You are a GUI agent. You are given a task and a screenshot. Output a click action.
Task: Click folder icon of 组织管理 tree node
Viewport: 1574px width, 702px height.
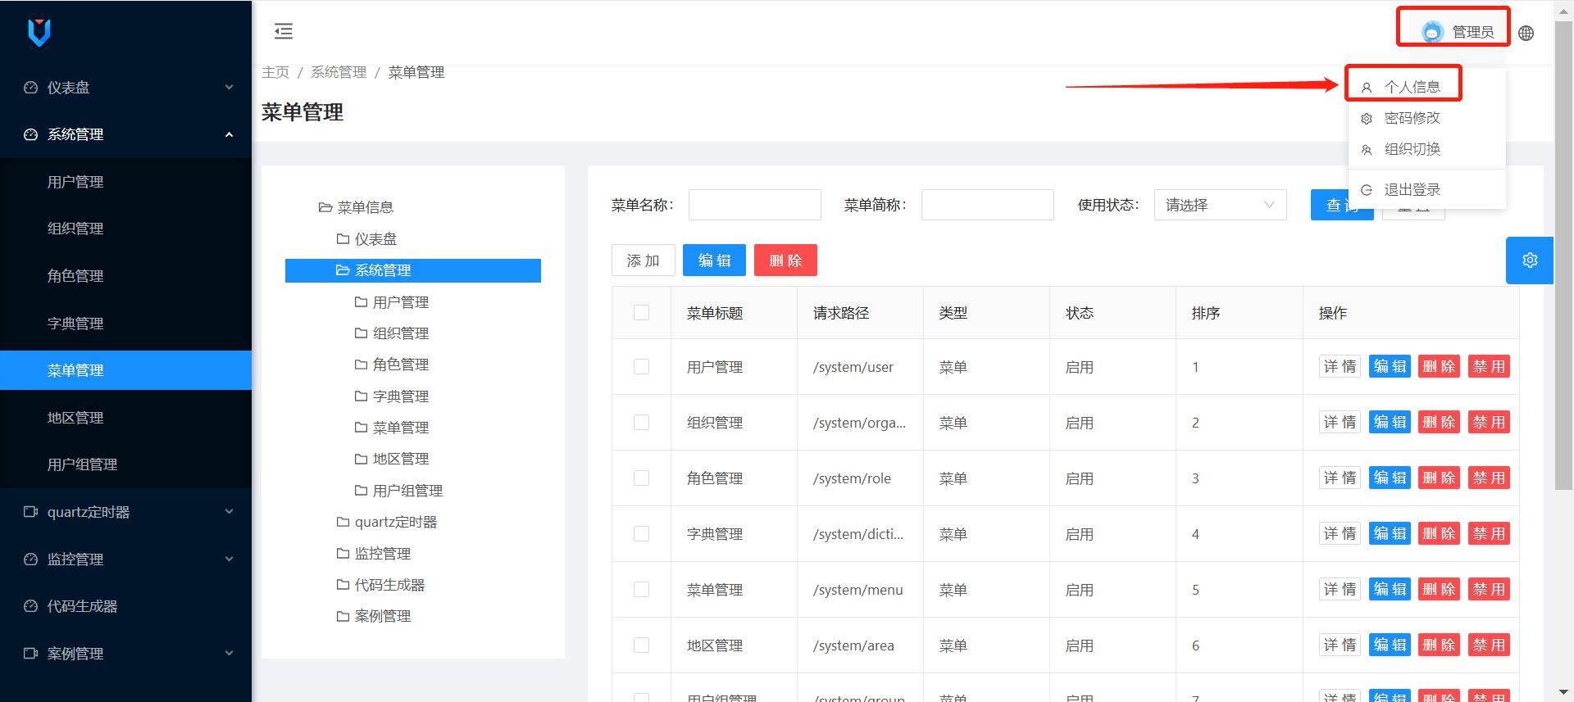(x=361, y=333)
